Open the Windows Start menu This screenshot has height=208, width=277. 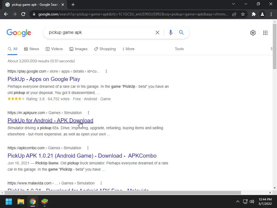pos(9,201)
